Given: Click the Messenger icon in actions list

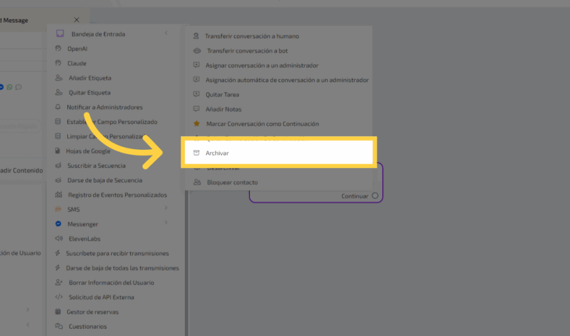Looking at the screenshot, I should click(58, 224).
